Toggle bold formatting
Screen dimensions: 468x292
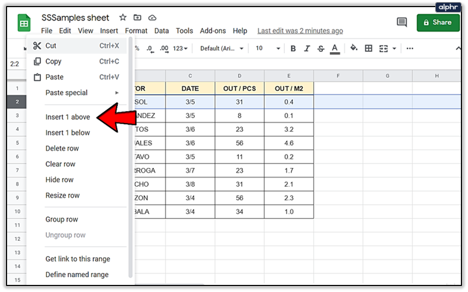coord(293,48)
